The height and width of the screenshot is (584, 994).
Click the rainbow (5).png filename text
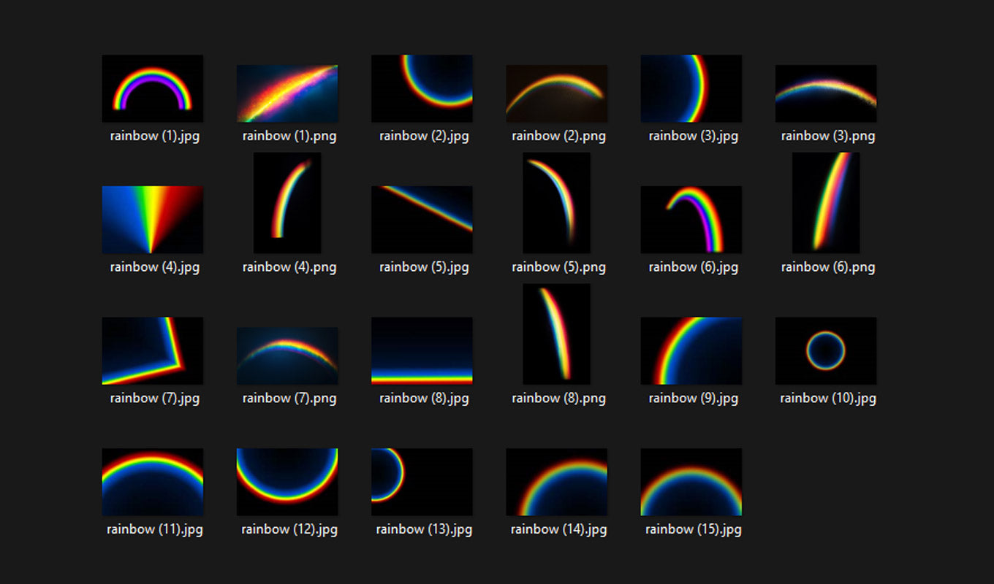click(x=558, y=267)
